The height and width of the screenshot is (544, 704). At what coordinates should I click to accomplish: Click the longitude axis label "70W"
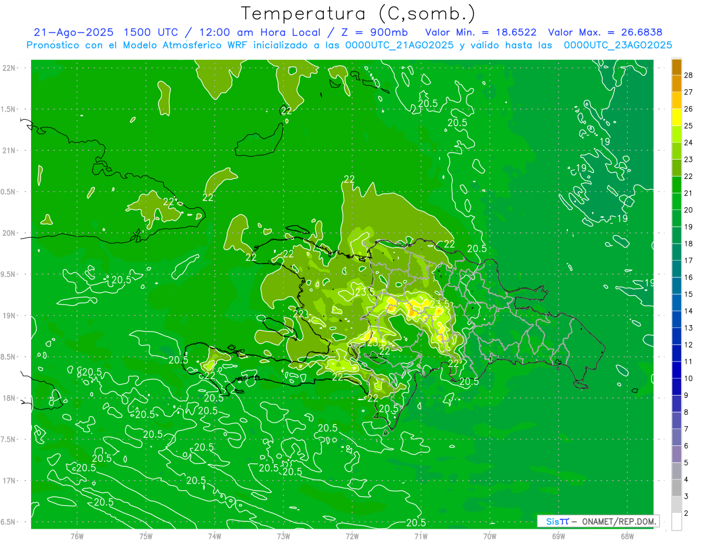coord(490,536)
